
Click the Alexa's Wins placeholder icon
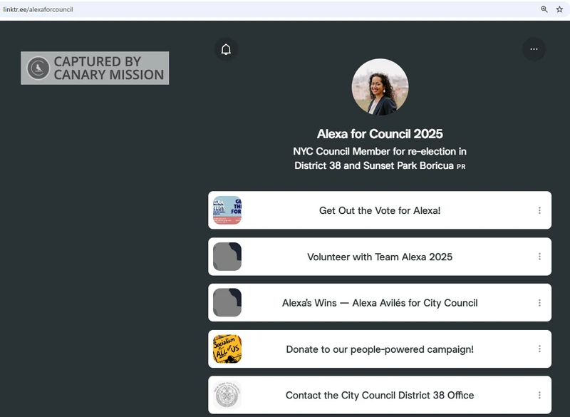tap(227, 303)
